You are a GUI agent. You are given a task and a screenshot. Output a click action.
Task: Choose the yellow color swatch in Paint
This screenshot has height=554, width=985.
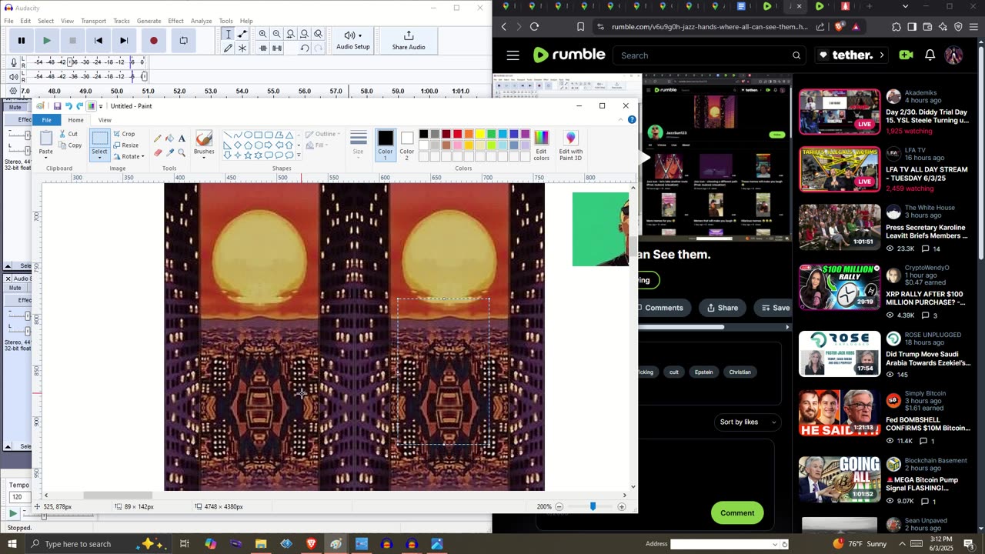tap(480, 135)
